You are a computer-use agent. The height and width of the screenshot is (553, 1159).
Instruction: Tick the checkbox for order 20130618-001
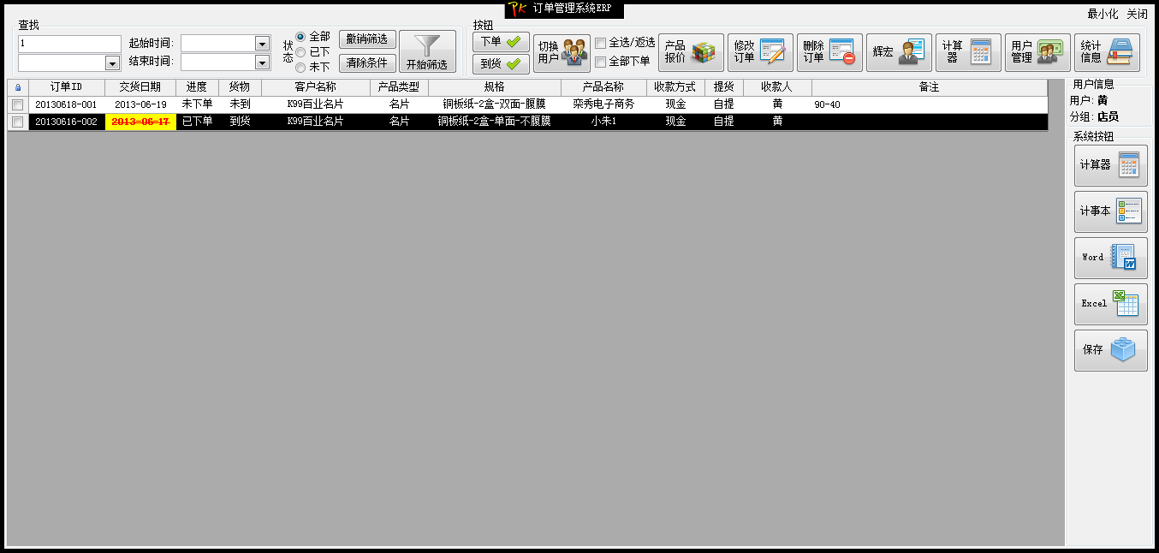[x=17, y=104]
